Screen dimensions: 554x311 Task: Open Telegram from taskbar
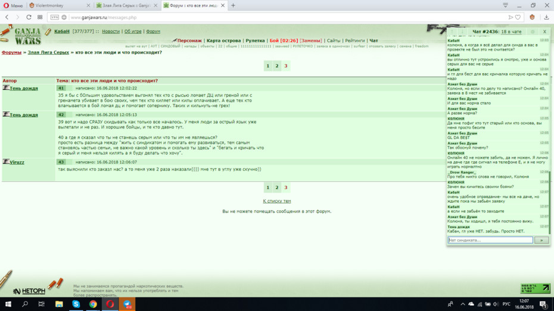click(127, 304)
